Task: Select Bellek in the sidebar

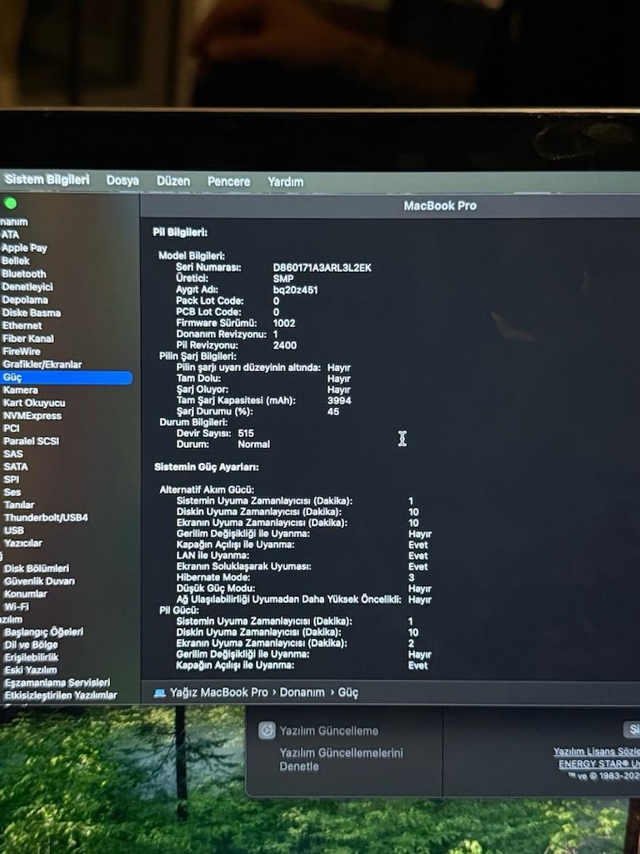Action: point(15,261)
